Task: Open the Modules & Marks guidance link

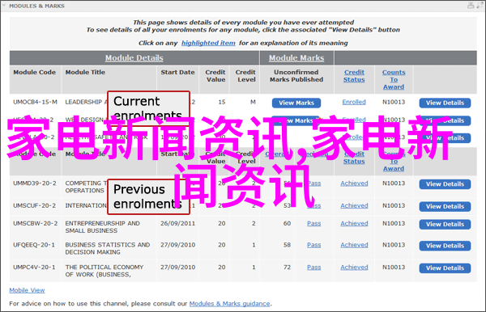Action: click(x=230, y=304)
